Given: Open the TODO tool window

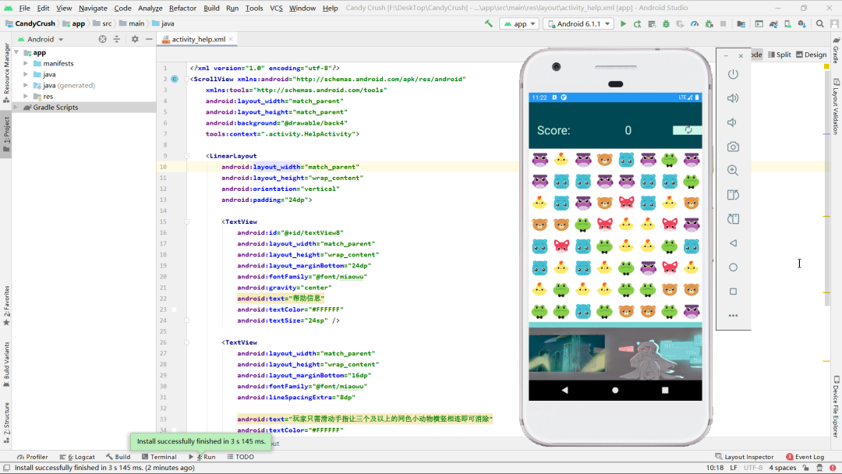Looking at the screenshot, I should coord(241,457).
